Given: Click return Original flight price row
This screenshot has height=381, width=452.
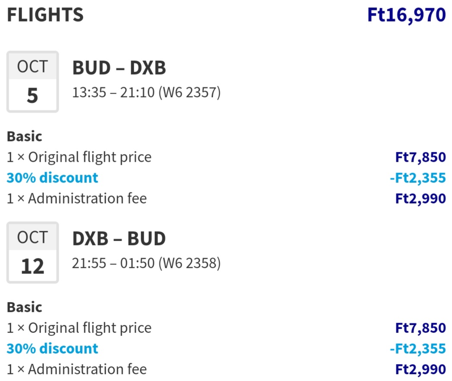Looking at the screenshot, I should [x=226, y=328].
